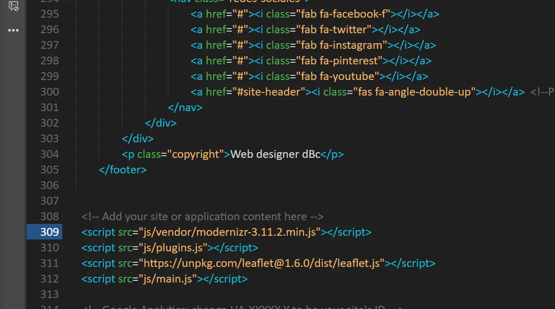Click the "#site-header" href value
Viewport: 555px width, 309px height.
[269, 92]
